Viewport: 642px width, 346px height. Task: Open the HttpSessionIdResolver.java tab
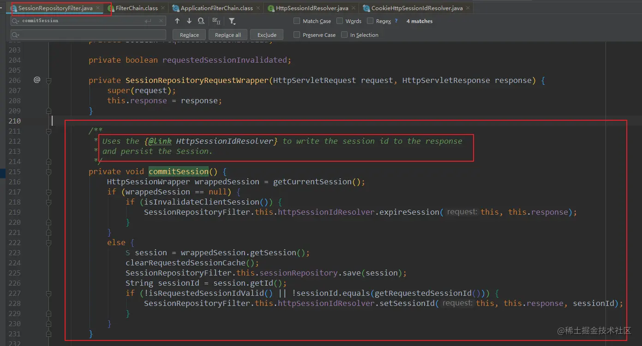[312, 8]
